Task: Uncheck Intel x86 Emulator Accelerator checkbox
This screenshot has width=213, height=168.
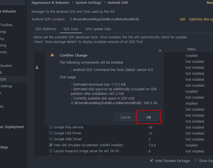Action: click(x=51, y=145)
